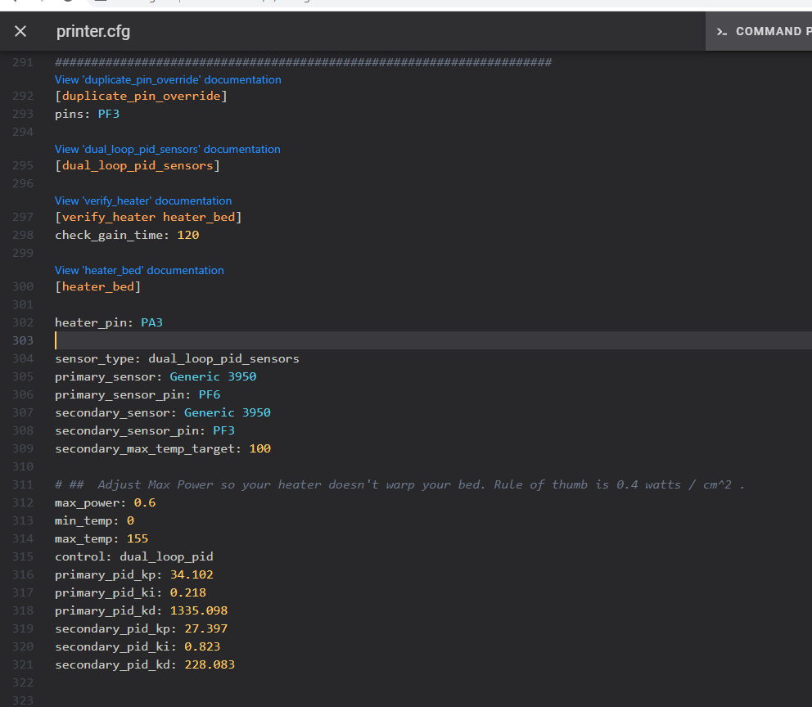Click the sensor_type: dual_loop_pid_sensors line

[x=177, y=358]
